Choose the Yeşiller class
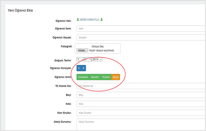 click(x=106, y=77)
